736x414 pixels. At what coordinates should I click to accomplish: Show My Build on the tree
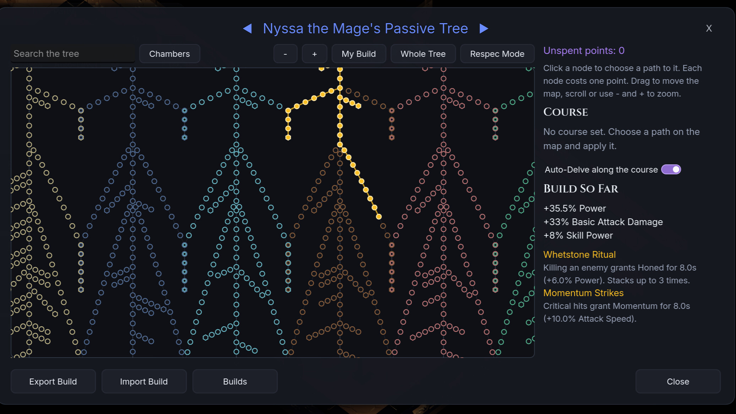pyautogui.click(x=359, y=54)
